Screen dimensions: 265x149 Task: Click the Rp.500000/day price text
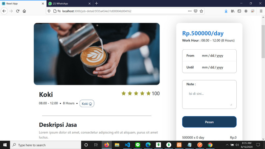click(x=203, y=33)
